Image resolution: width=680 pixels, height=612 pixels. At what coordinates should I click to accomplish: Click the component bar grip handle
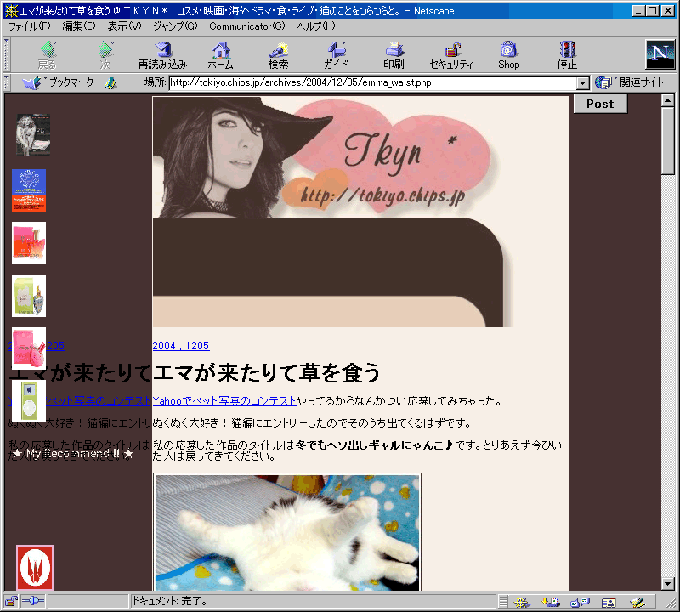pos(502,602)
